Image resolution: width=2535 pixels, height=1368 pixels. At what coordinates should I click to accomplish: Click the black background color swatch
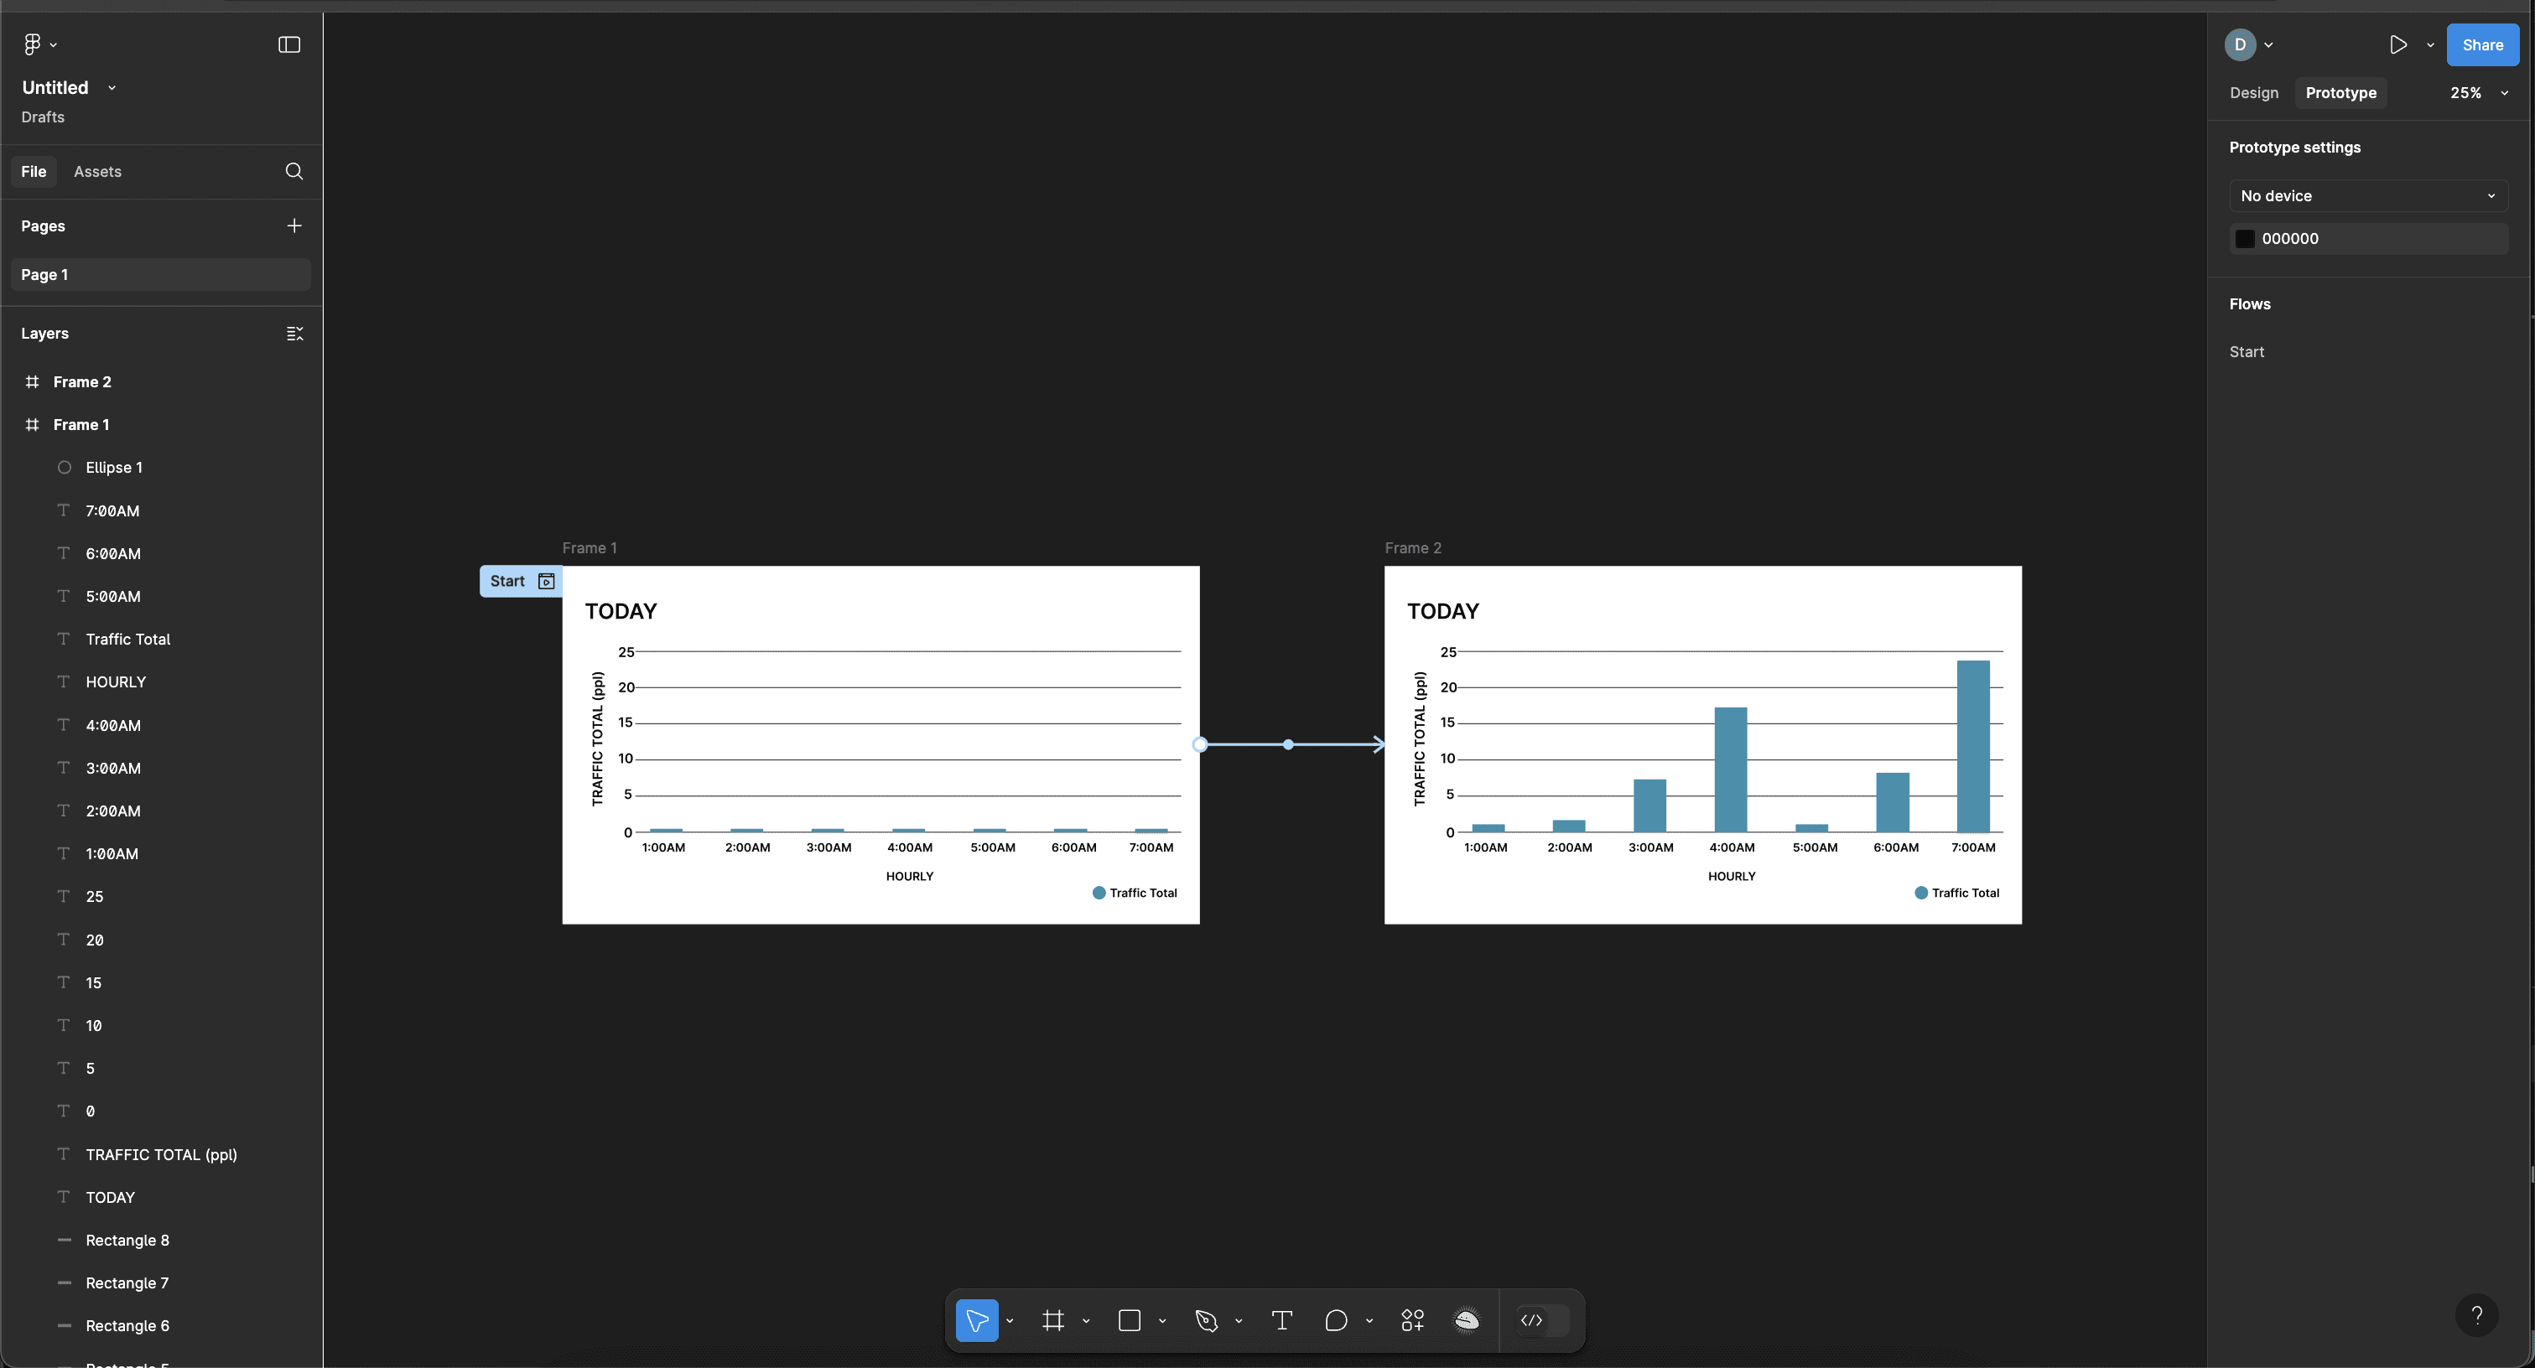coord(2245,239)
